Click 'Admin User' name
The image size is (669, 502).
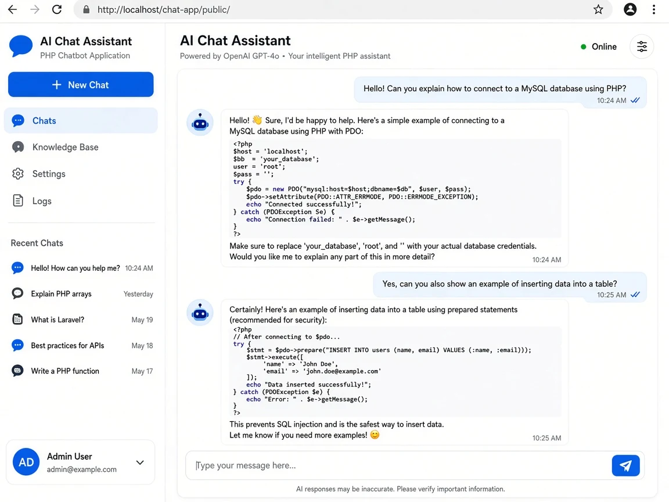[x=69, y=456]
